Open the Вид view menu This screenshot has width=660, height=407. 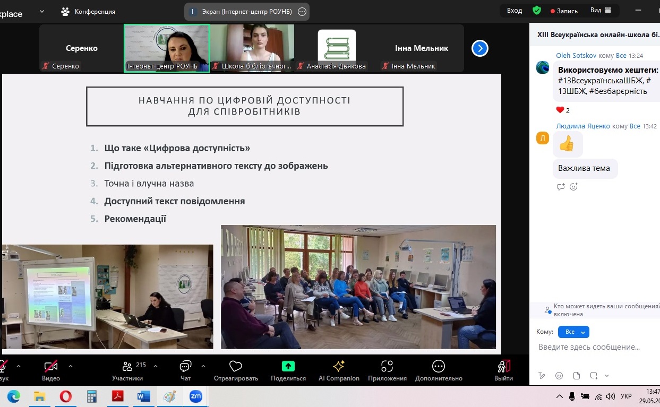(601, 11)
